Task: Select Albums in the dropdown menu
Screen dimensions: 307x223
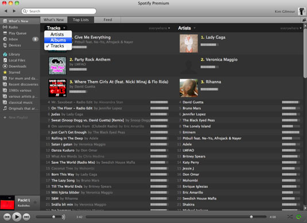Action: (58, 40)
